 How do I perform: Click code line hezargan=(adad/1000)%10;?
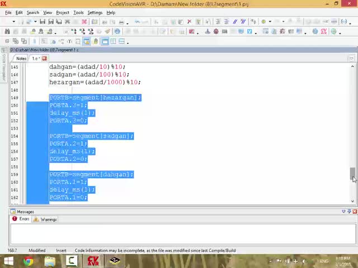point(95,82)
